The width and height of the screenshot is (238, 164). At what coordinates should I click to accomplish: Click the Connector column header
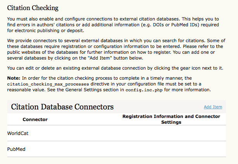(x=35, y=120)
